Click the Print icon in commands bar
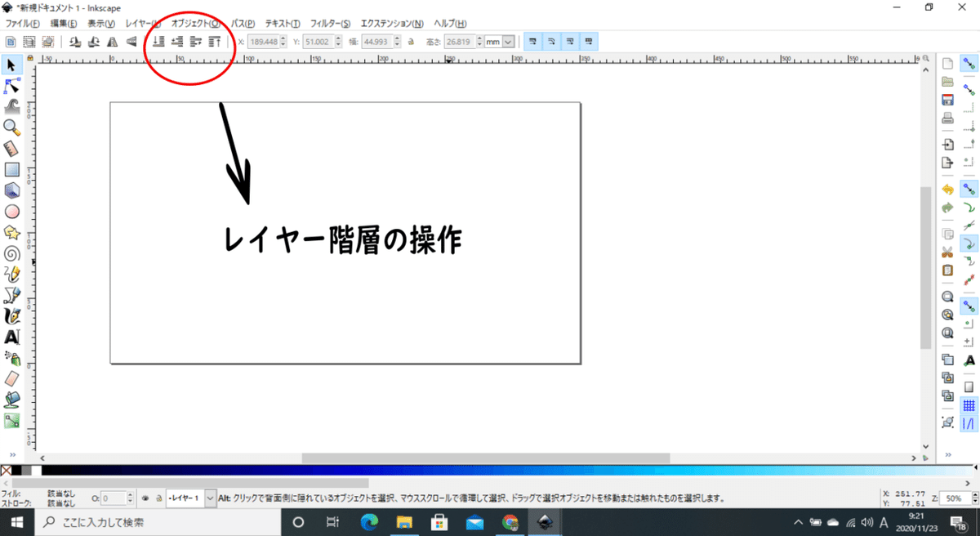The height and width of the screenshot is (536, 980). tap(947, 119)
